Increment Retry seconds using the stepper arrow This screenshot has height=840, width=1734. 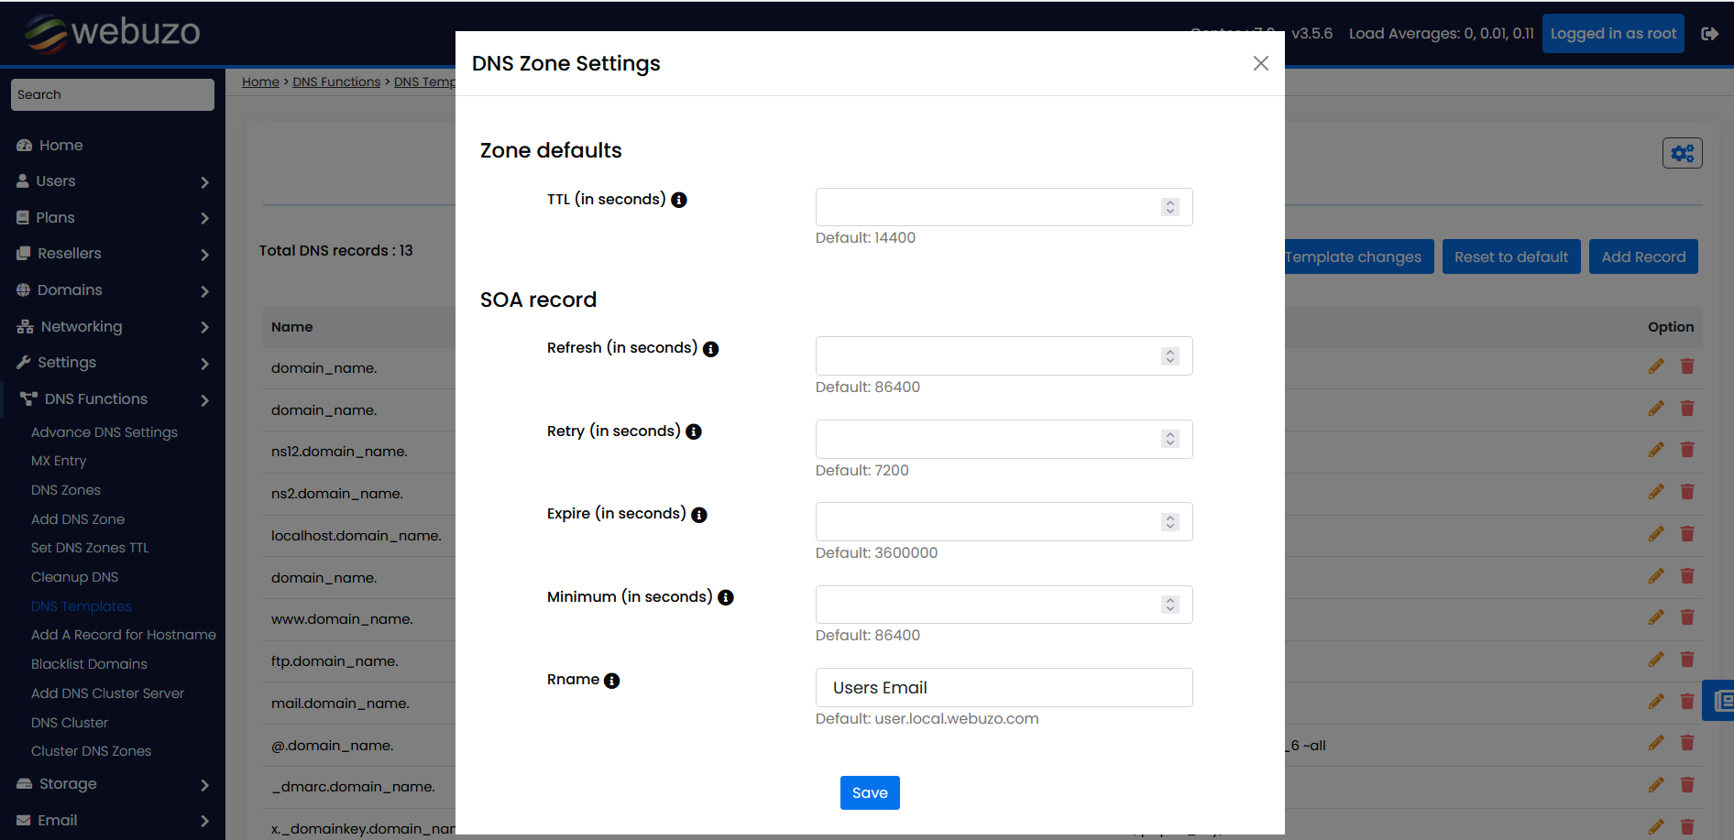coord(1170,434)
